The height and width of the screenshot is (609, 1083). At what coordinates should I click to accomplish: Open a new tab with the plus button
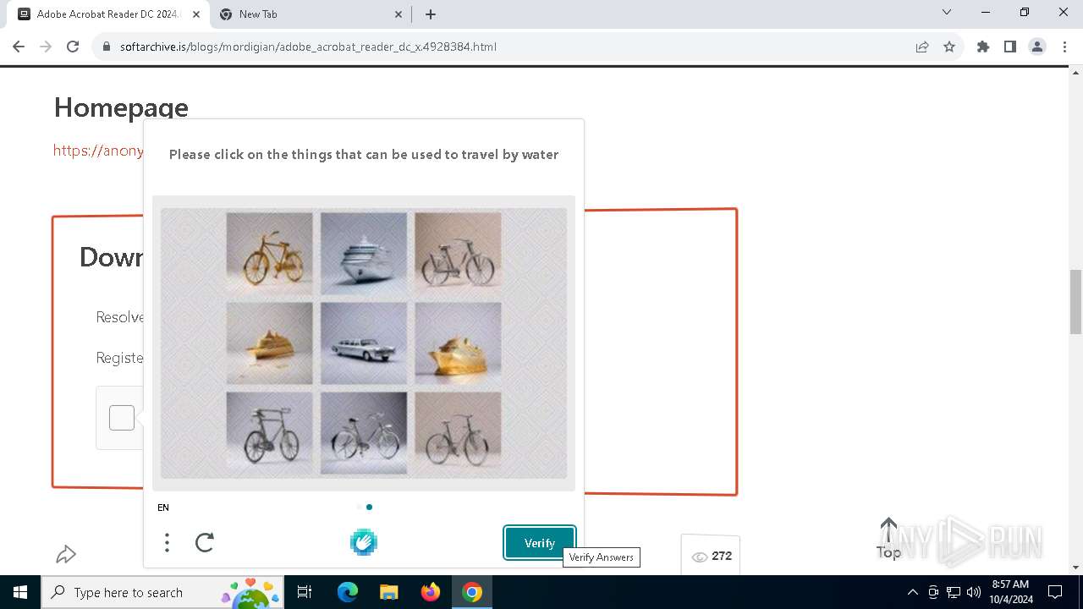tap(431, 14)
